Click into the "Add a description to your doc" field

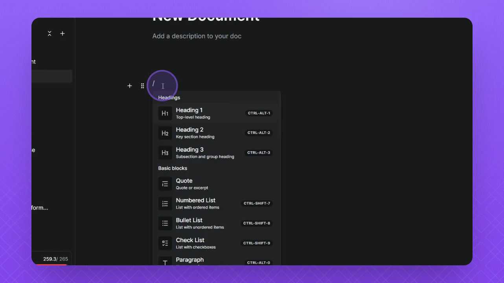click(197, 36)
